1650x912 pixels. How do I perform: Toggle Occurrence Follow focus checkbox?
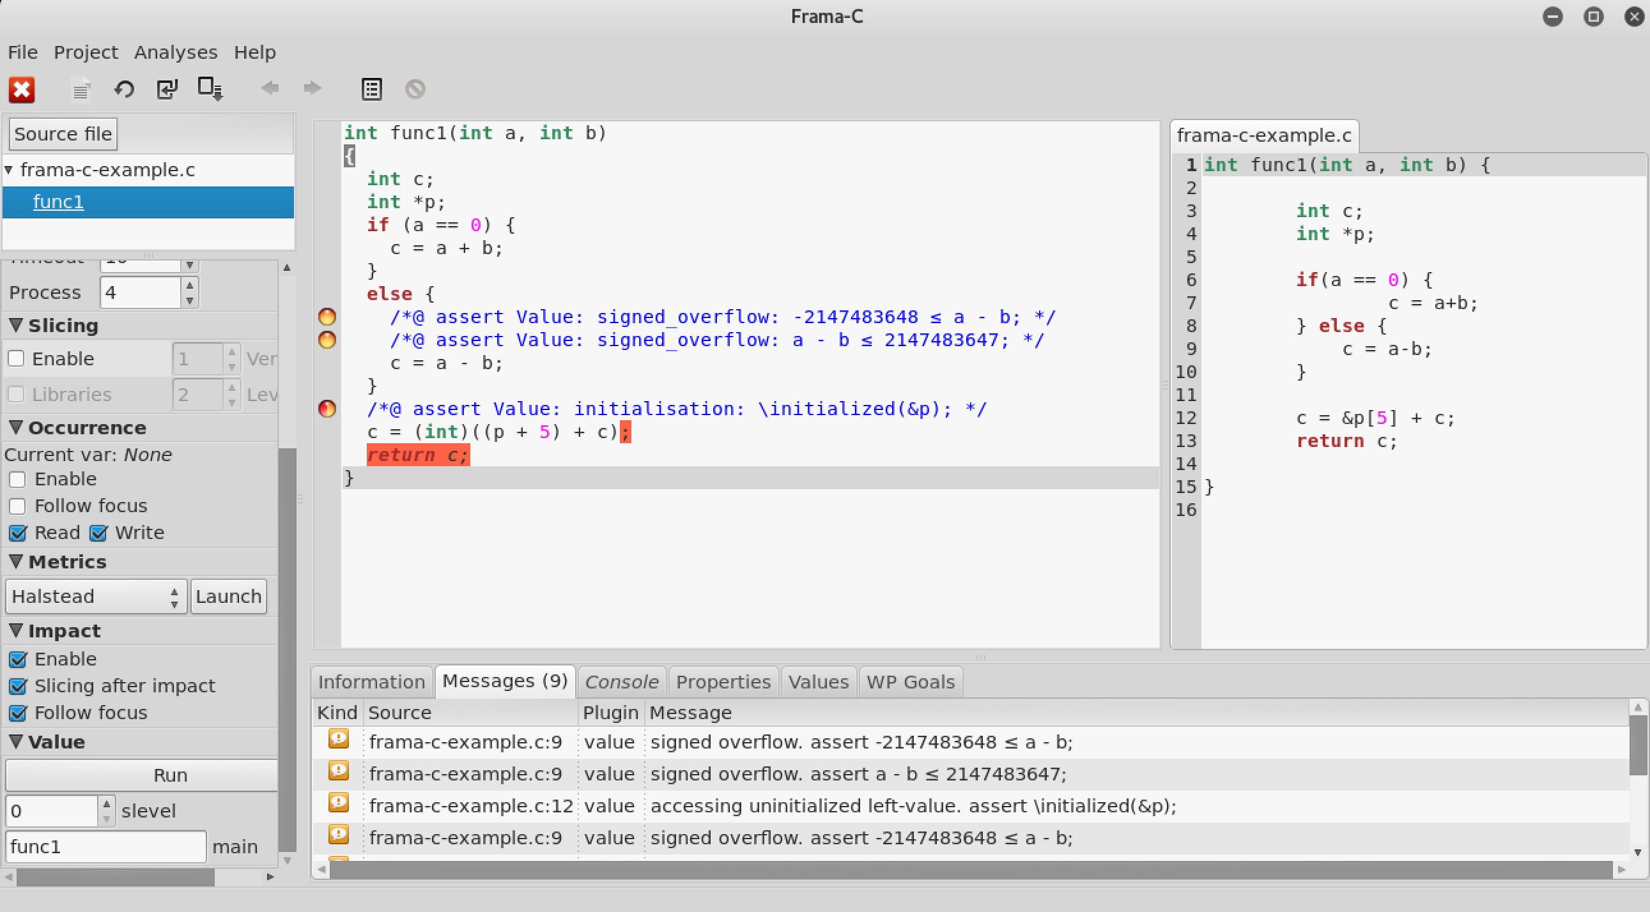(17, 506)
